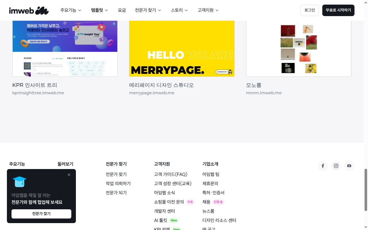Open 쇼핑몰 이전 문의 link

[169, 202]
